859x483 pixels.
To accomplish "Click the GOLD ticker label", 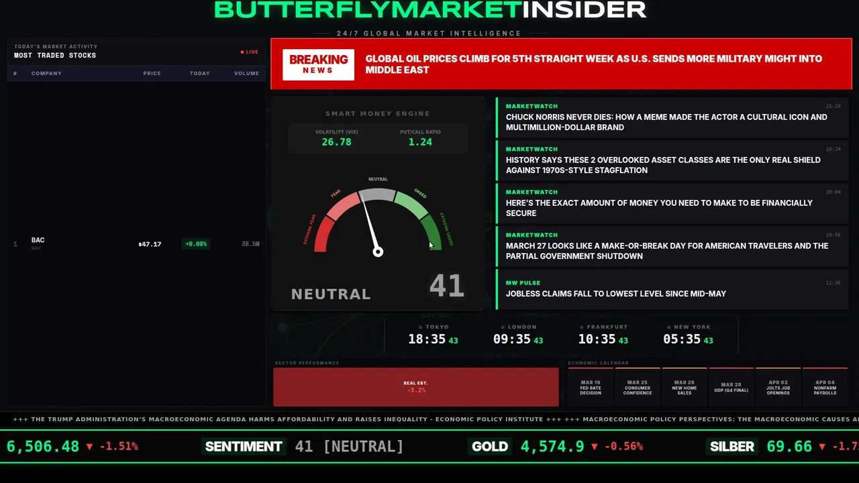I will click(x=490, y=446).
